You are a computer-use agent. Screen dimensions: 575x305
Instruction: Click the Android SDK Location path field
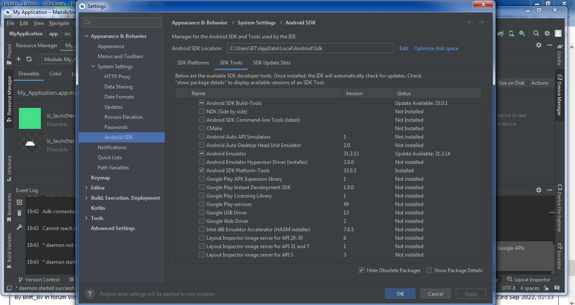pos(310,48)
